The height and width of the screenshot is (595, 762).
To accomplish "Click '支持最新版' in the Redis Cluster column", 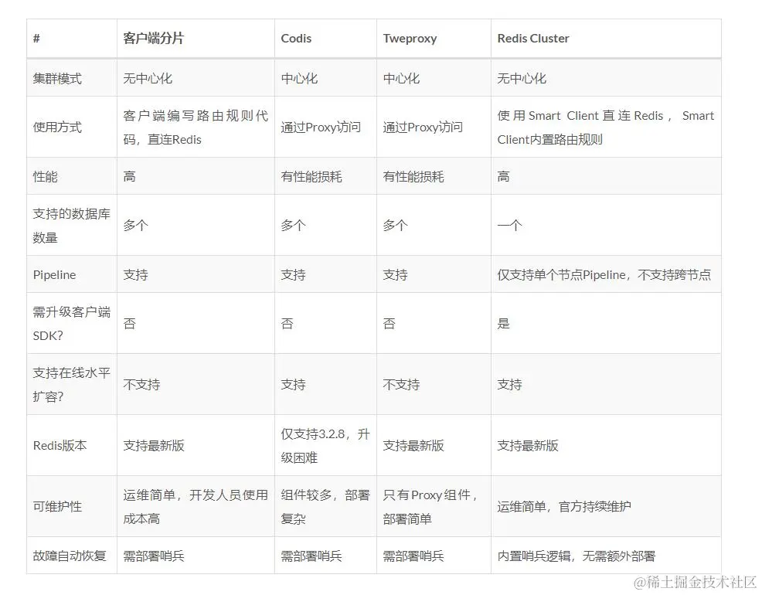I will [528, 445].
